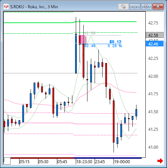
Task: Click the 23:45 time axis label
Action: coord(100,162)
